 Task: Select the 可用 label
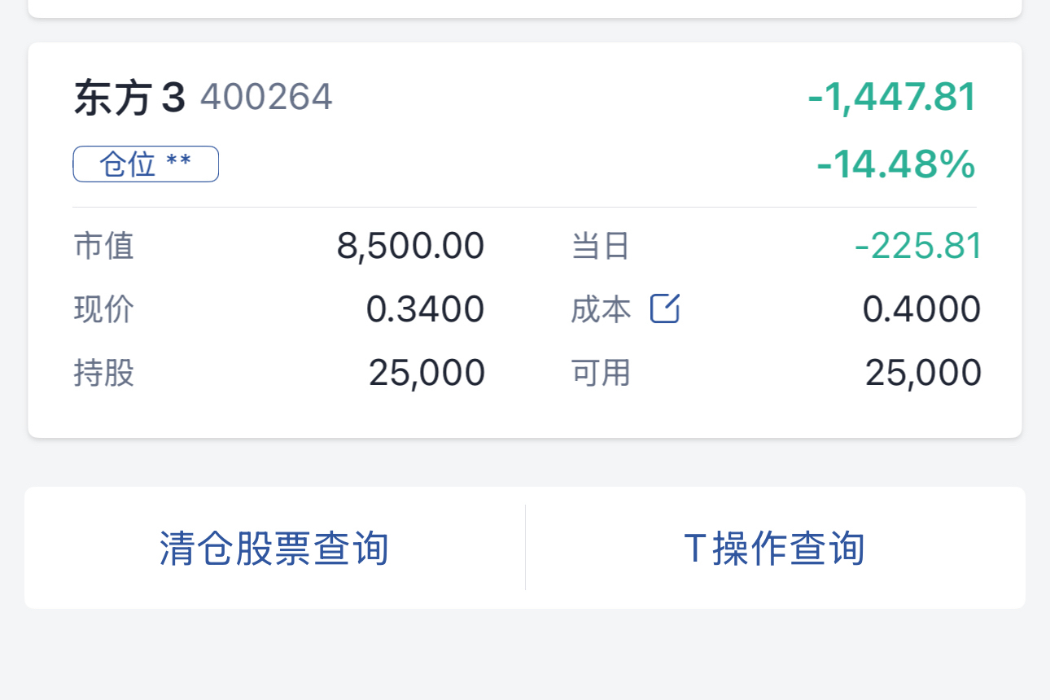[x=602, y=373]
